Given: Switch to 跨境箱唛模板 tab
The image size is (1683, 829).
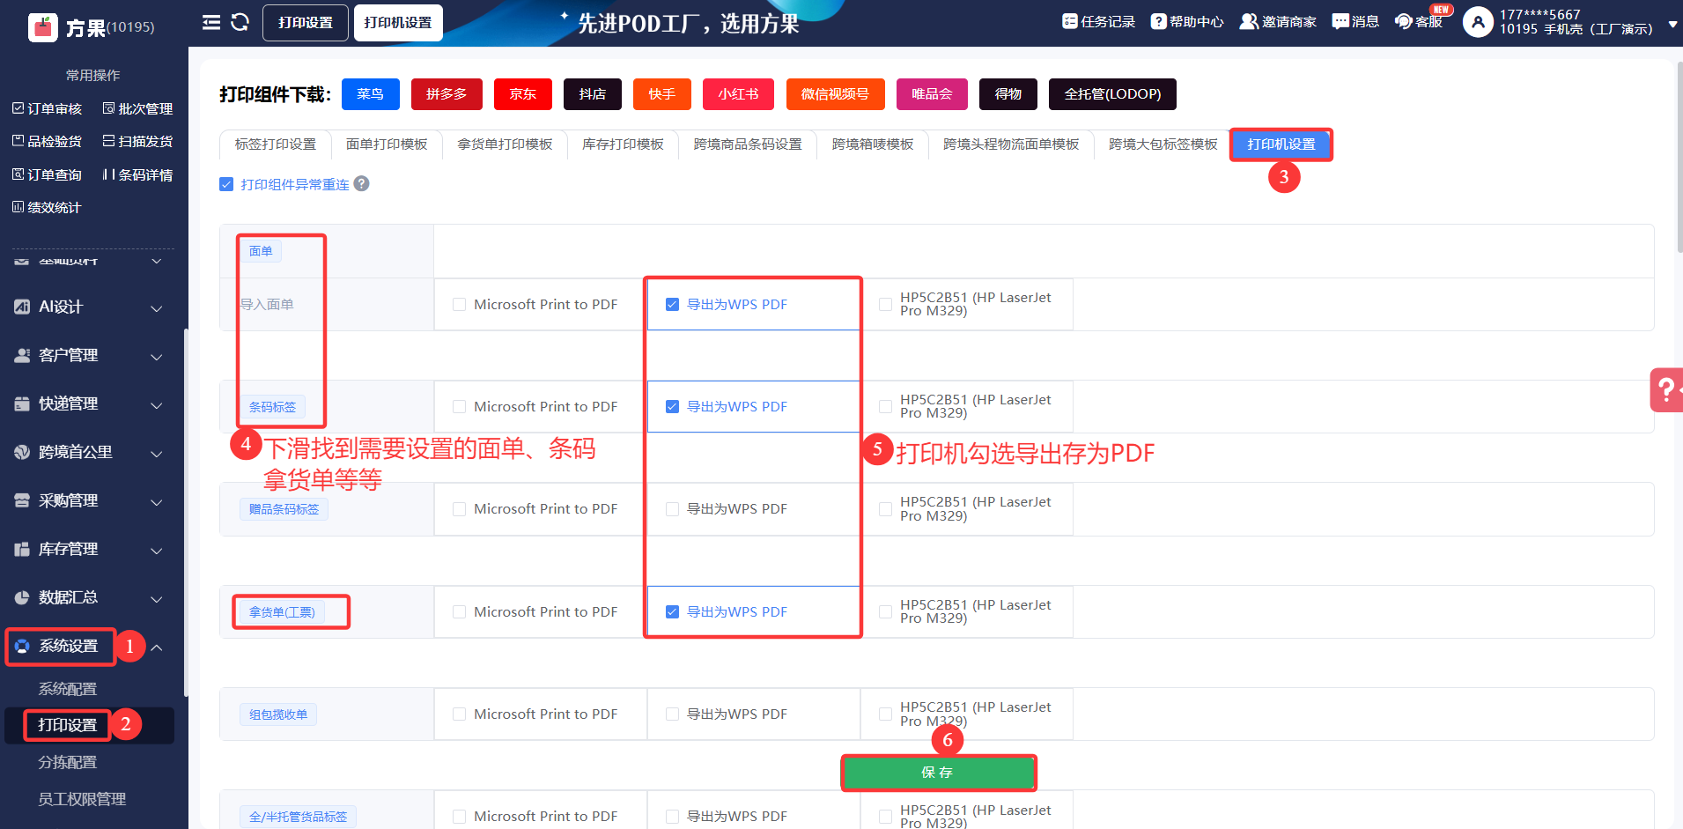Looking at the screenshot, I should (x=873, y=144).
